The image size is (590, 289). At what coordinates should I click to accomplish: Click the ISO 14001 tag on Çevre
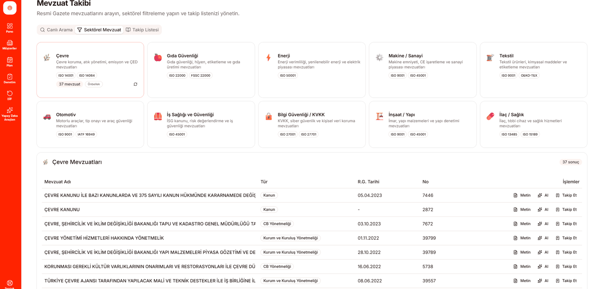pyautogui.click(x=66, y=75)
